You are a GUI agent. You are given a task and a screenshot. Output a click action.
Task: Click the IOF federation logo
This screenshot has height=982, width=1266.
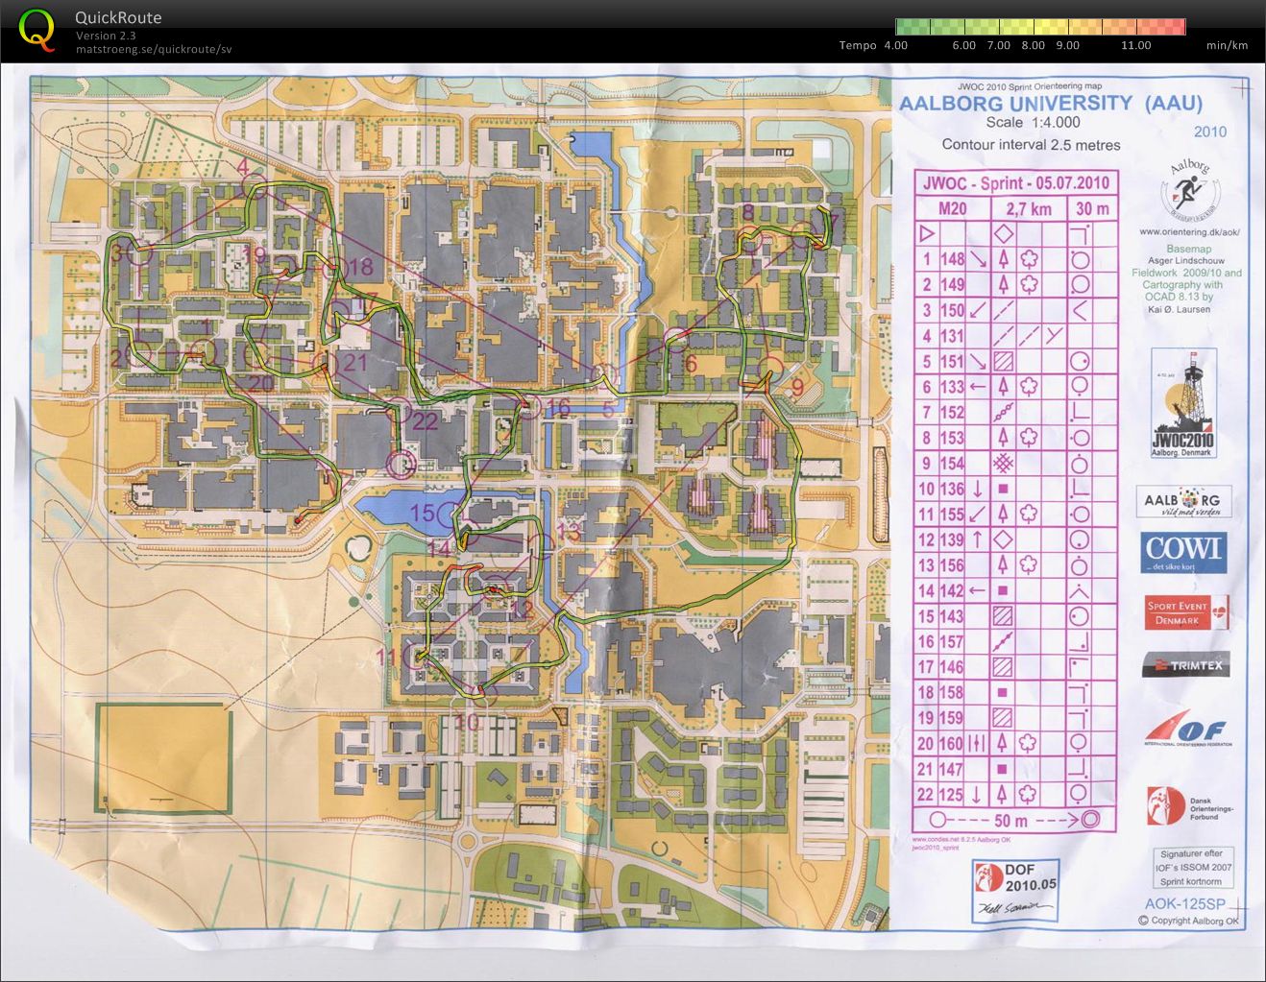1187,730
